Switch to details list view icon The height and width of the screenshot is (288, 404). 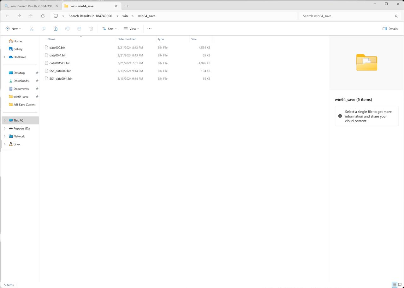pyautogui.click(x=394, y=285)
